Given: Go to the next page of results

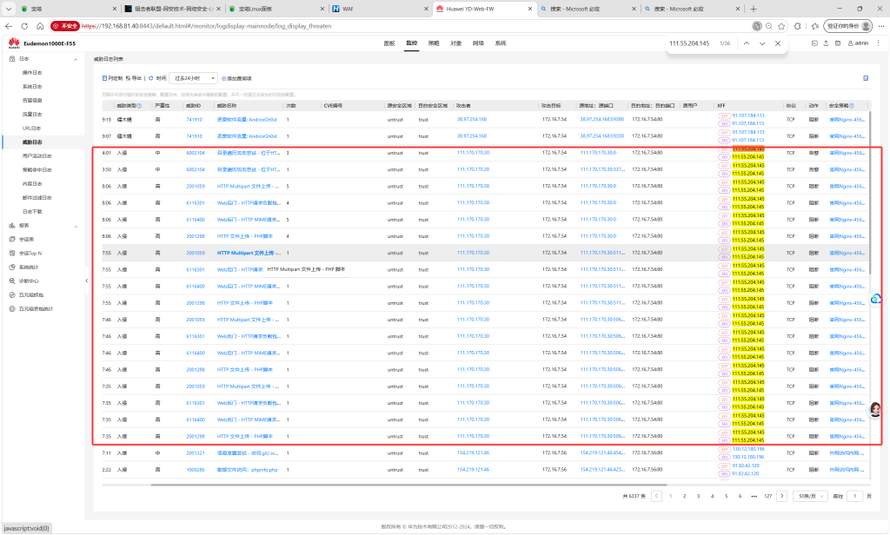Looking at the screenshot, I should click(781, 496).
